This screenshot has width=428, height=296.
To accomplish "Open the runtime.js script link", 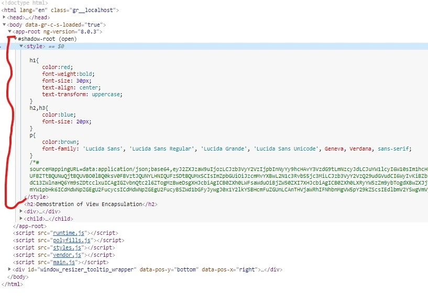I will point(69,233).
